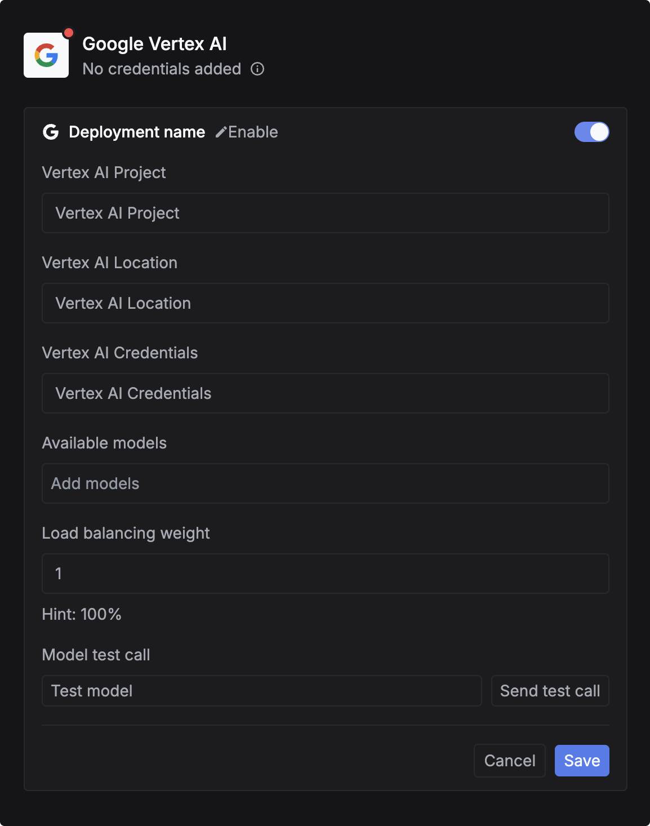
Task: Click the Hint: 100% text
Action: pos(81,614)
